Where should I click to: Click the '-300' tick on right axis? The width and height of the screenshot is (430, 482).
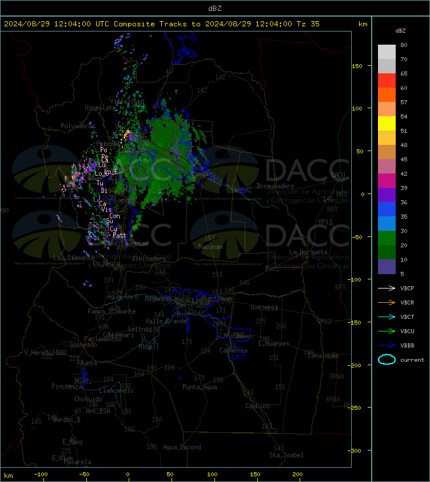(x=355, y=451)
